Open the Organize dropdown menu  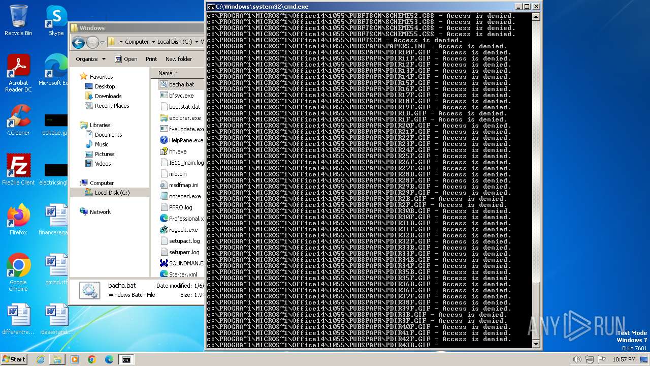[90, 59]
